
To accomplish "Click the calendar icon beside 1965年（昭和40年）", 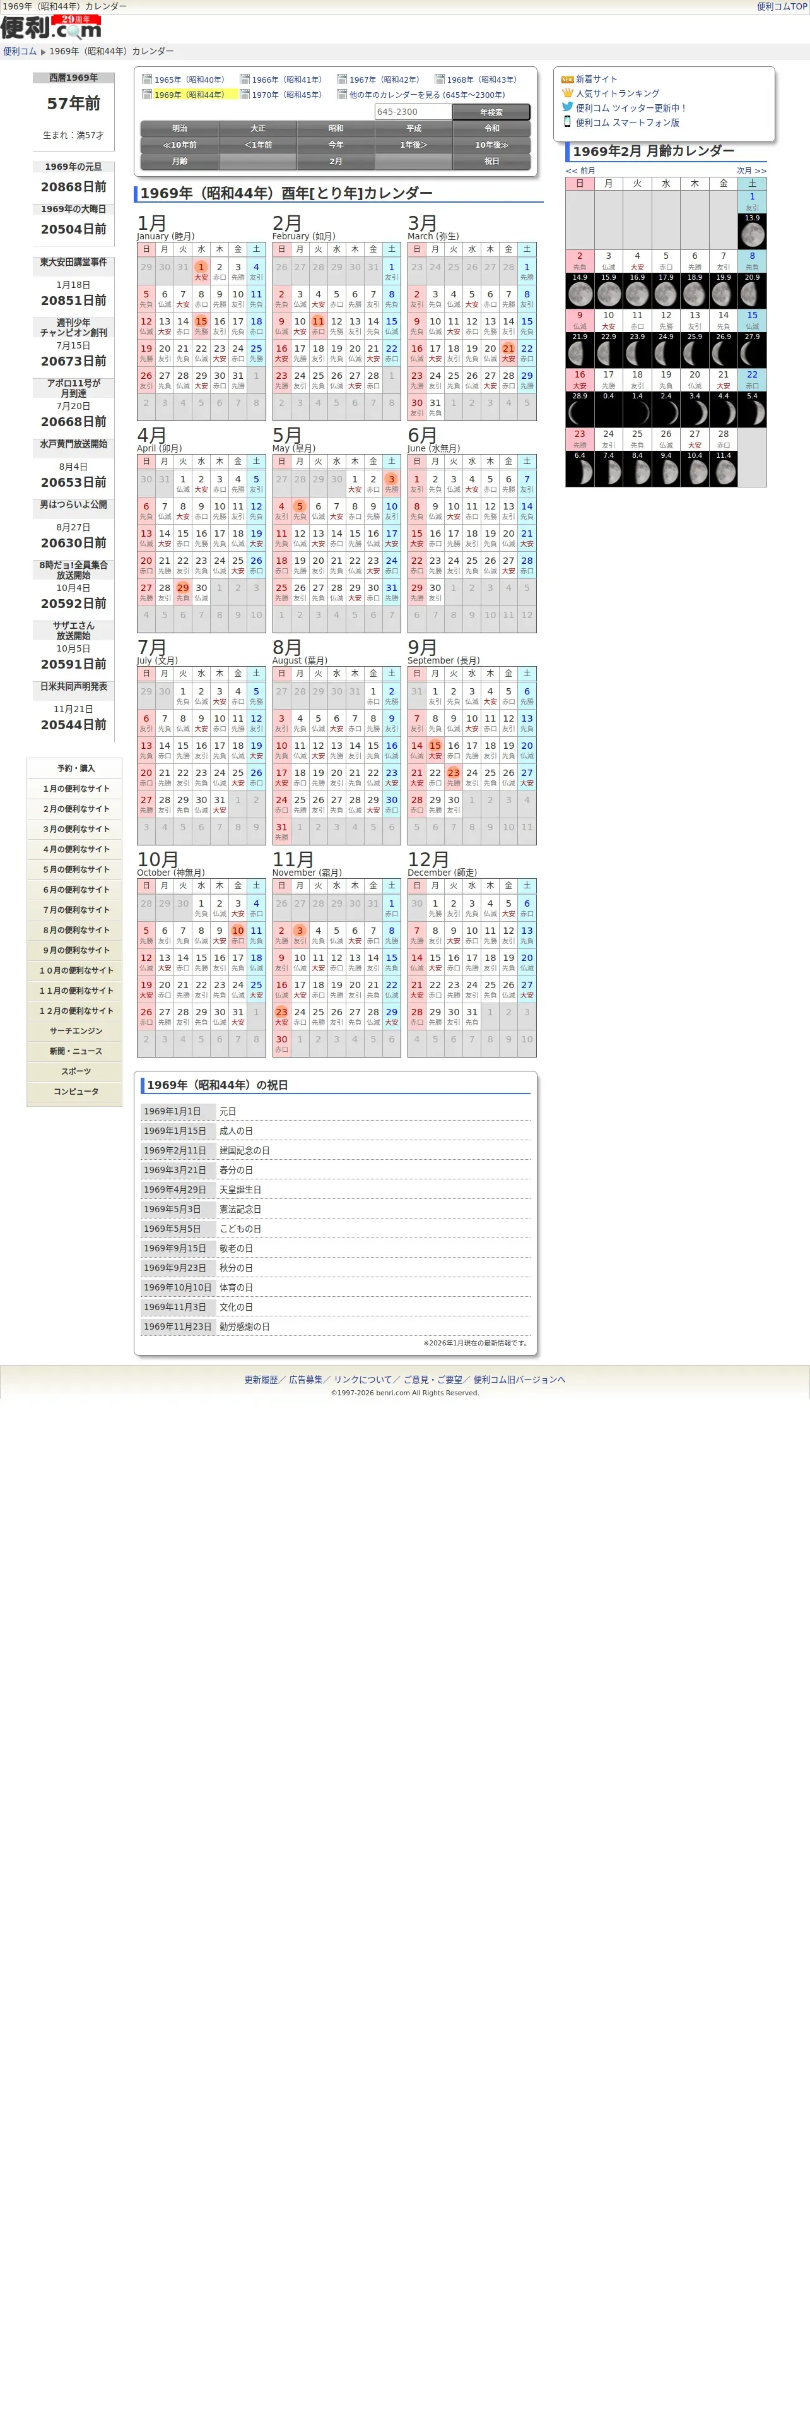I will pos(147,80).
